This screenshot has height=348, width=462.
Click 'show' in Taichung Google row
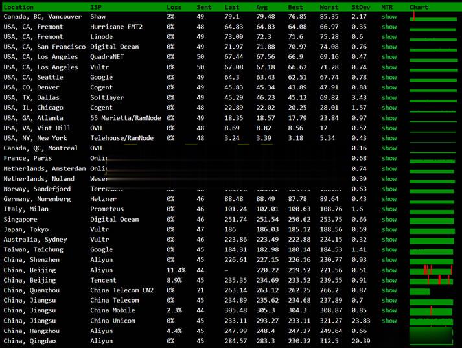(389, 249)
